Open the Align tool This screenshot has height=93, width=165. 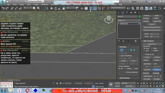tap(133, 8)
